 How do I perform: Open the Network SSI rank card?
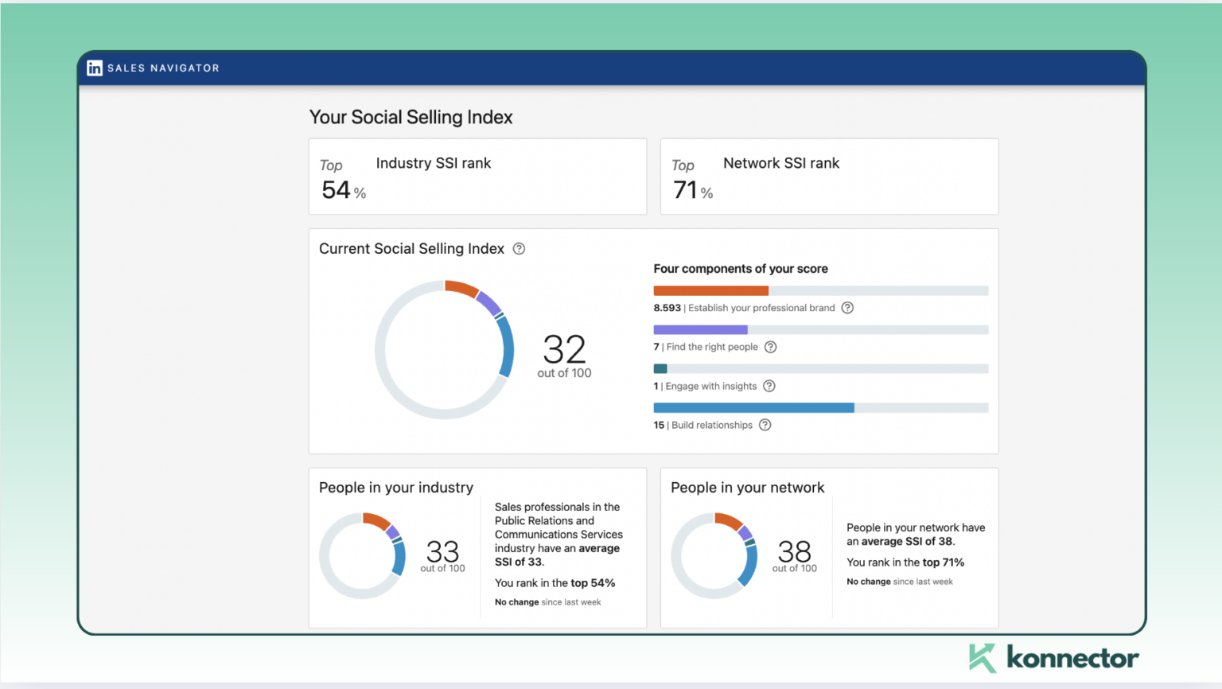829,176
